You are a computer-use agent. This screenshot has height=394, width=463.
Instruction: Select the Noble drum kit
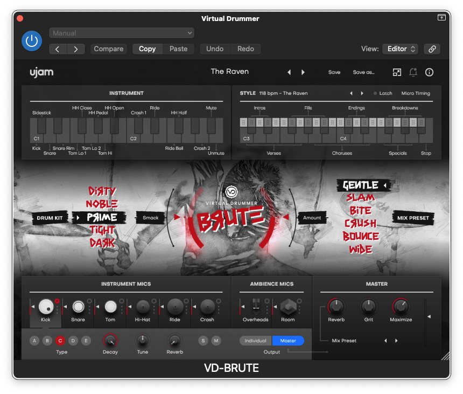(102, 204)
